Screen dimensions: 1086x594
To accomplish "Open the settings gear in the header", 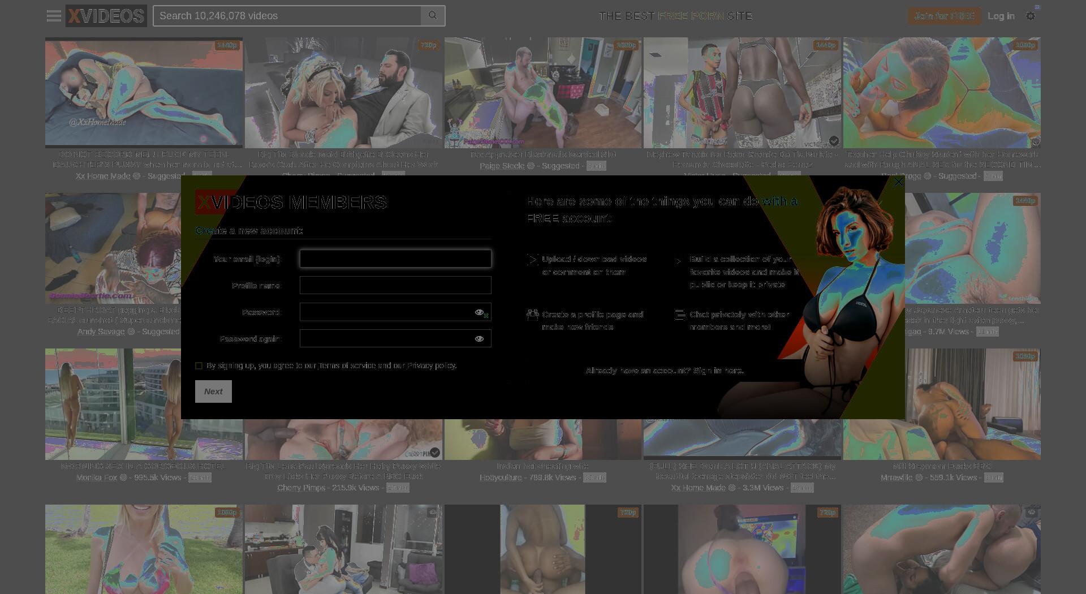I will coord(1031,16).
